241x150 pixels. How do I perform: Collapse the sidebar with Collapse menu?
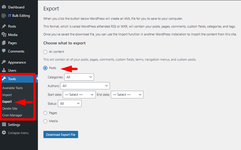[x=15, y=133]
